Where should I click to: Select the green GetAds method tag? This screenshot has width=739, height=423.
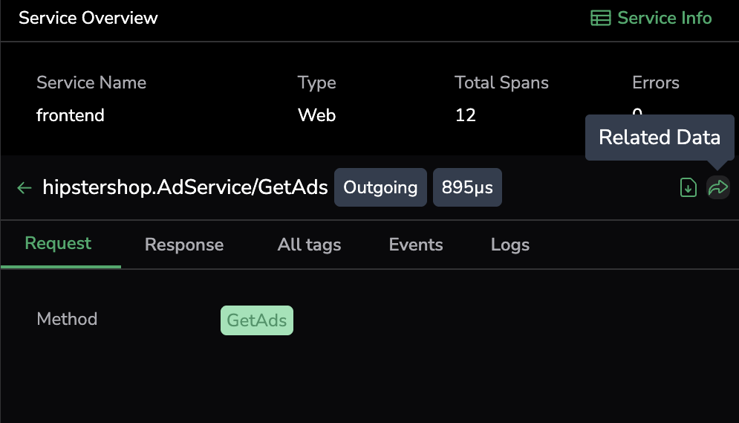point(257,320)
